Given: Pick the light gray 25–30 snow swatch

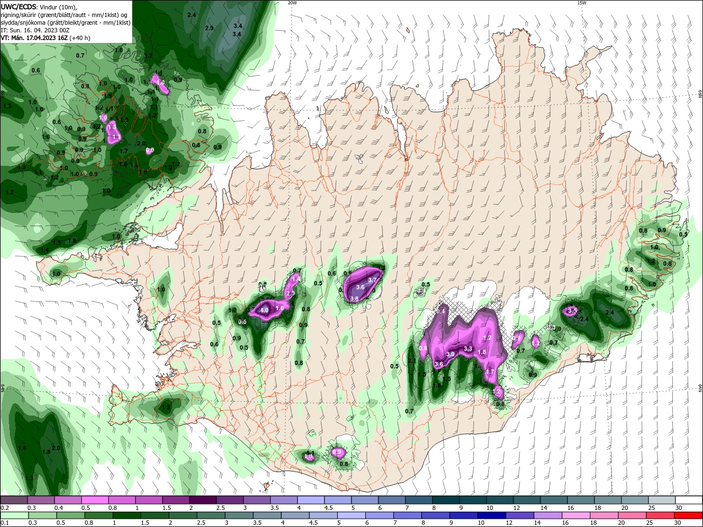Looking at the screenshot, I should (663, 500).
